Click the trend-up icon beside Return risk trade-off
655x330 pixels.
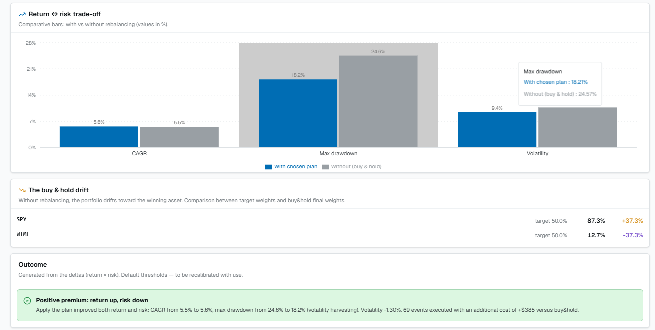click(x=22, y=14)
